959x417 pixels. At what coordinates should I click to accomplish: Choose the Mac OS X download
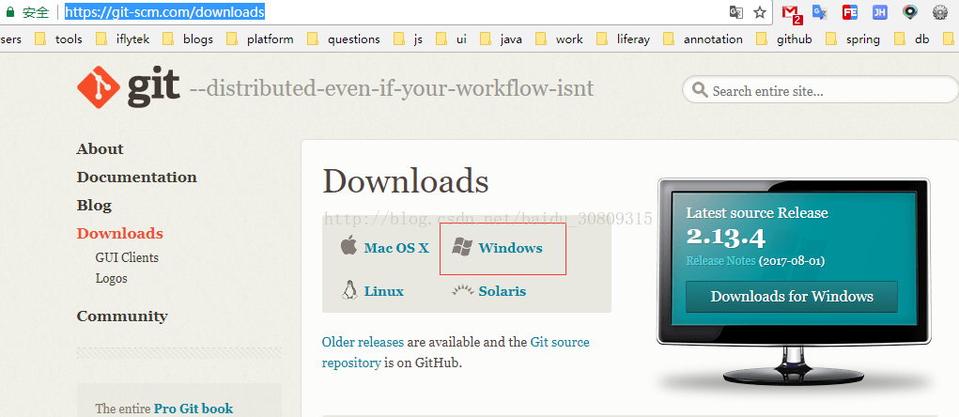click(395, 248)
